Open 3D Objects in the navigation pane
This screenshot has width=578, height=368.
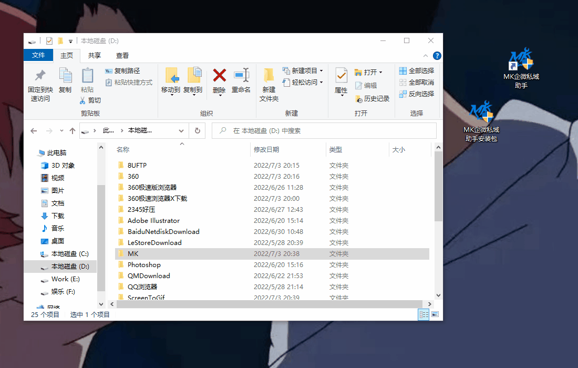pyautogui.click(x=58, y=166)
